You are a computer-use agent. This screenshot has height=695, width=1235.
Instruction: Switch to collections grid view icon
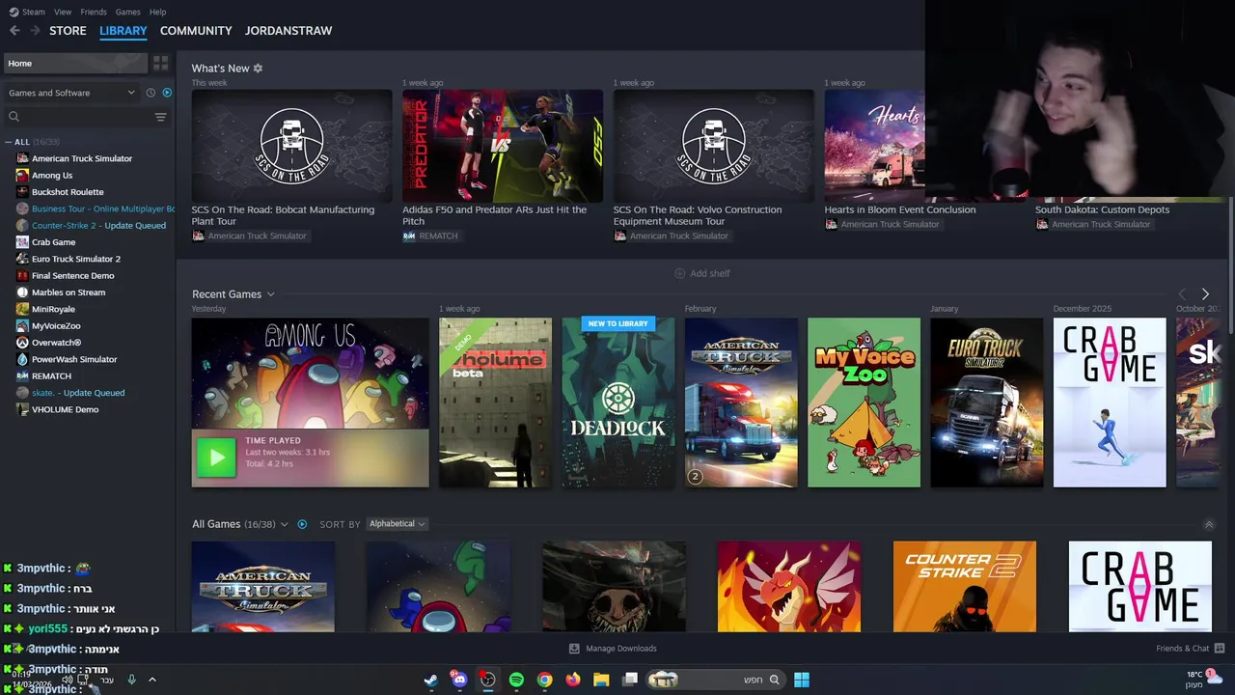coord(160,63)
